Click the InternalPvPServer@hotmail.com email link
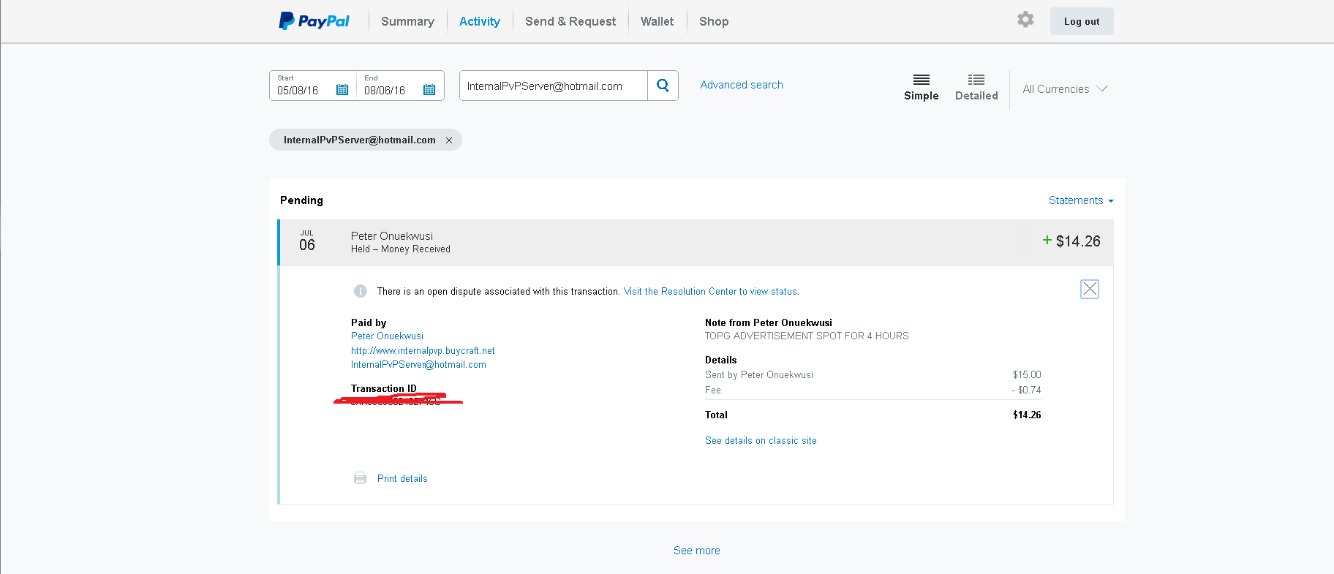Screen dimensions: 1334x574 [418, 365]
